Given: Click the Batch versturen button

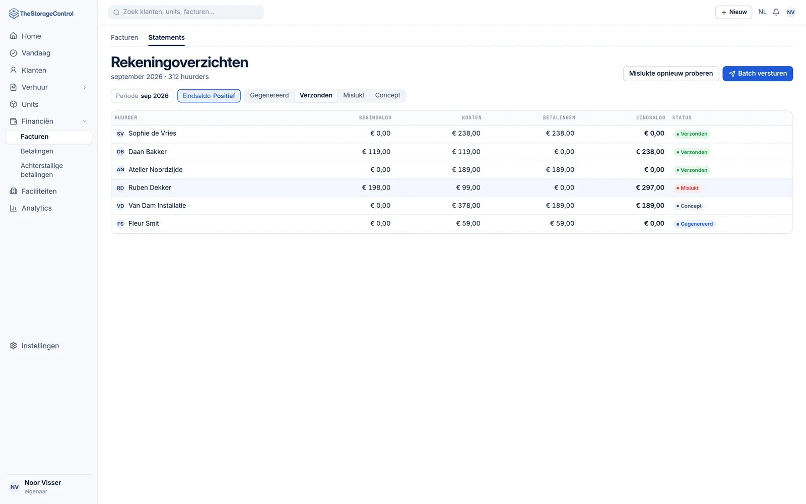Looking at the screenshot, I should pos(758,74).
